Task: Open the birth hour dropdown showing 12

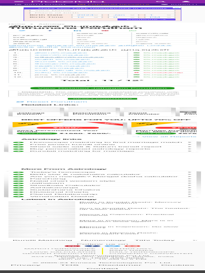Action: [x=87, y=17]
